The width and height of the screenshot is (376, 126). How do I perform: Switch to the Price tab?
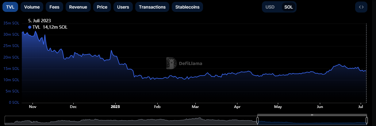(x=102, y=7)
